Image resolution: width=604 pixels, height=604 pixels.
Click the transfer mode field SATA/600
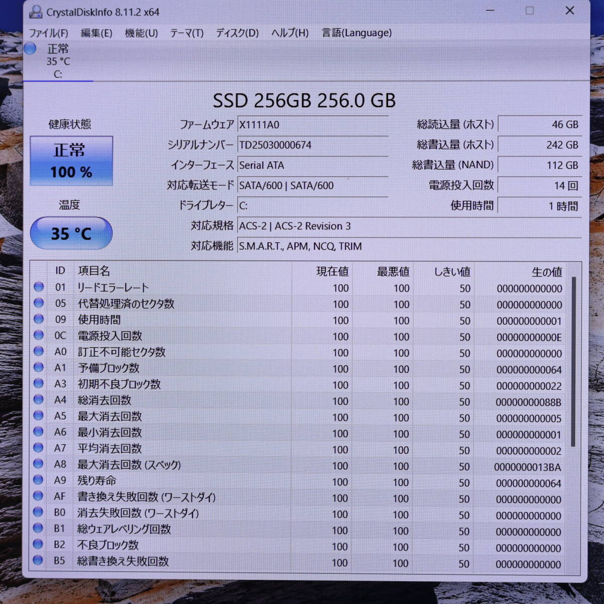coord(313,185)
